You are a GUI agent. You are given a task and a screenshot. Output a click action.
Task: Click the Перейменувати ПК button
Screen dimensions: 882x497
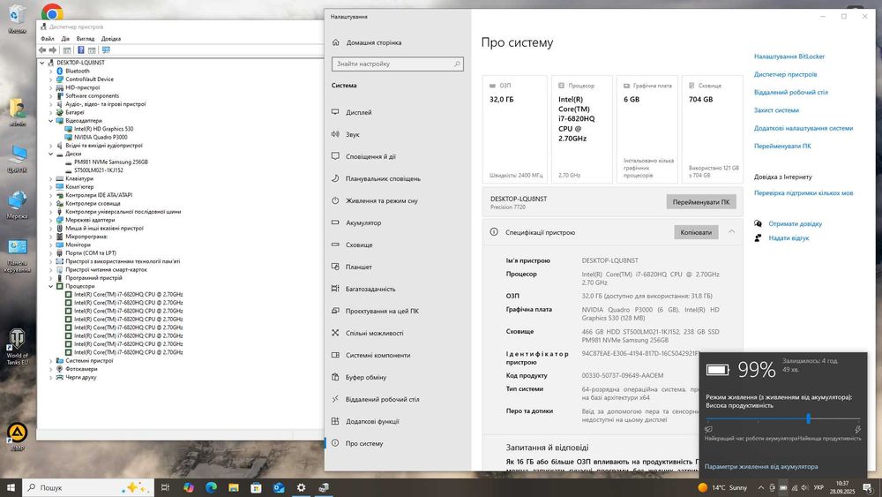coord(701,202)
